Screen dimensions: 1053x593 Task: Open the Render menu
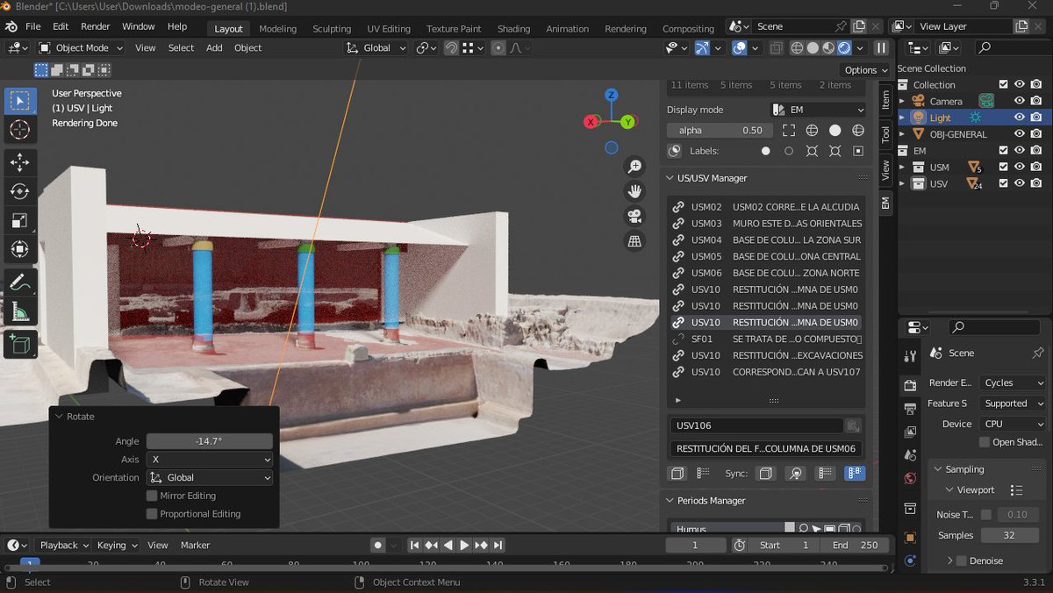[96, 26]
